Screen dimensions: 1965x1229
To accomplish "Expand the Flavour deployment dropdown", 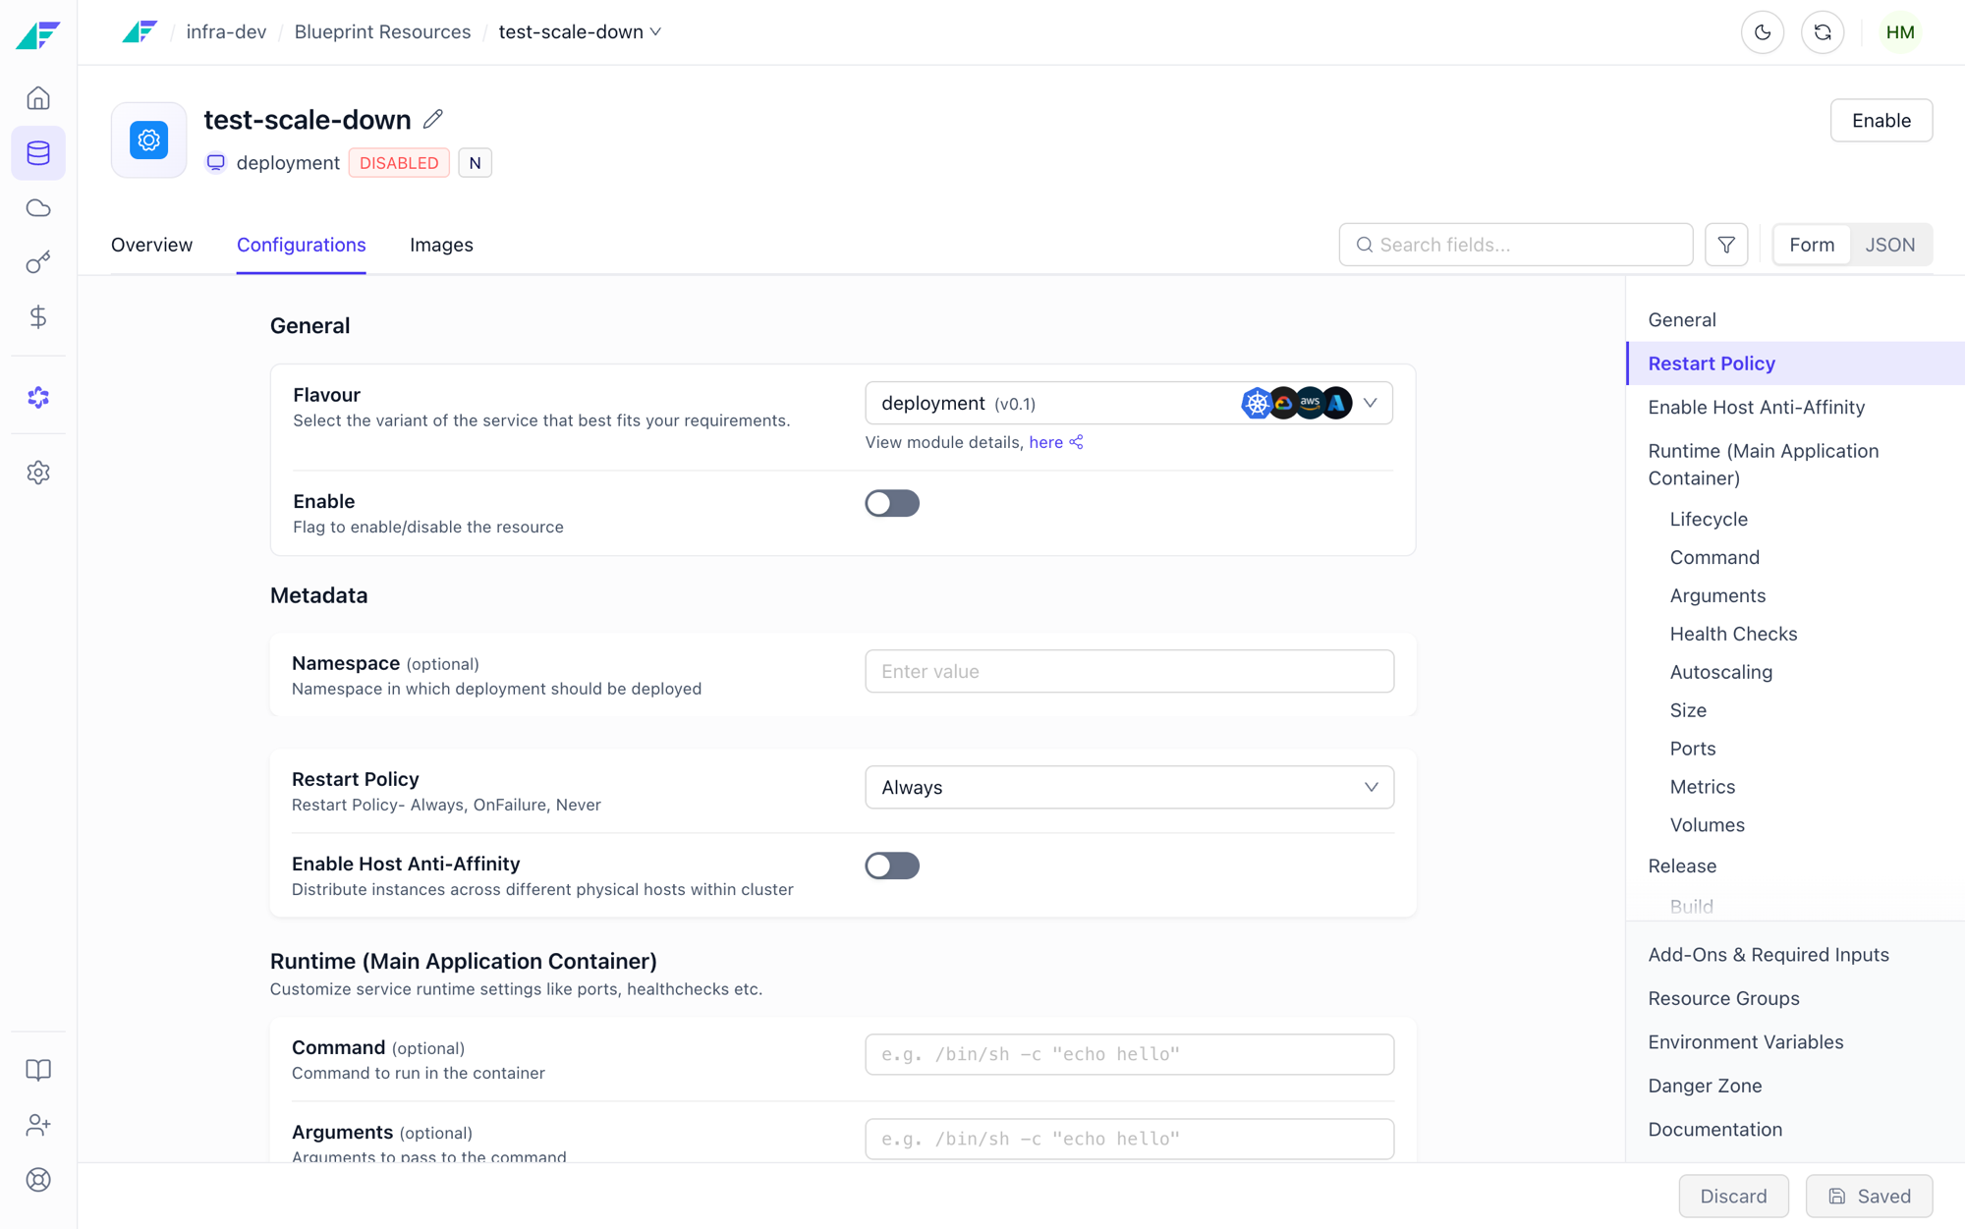I will 1129,403.
